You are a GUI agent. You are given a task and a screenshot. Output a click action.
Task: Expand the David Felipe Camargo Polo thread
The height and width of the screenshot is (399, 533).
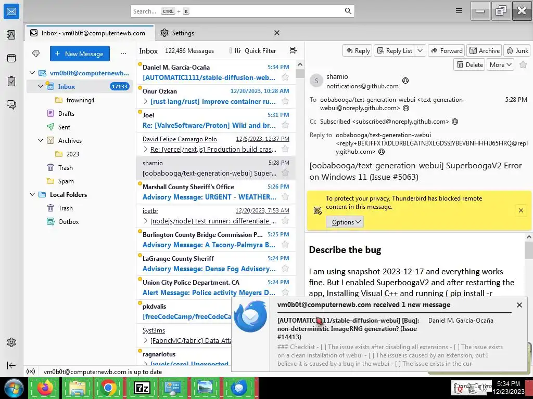[x=146, y=149]
